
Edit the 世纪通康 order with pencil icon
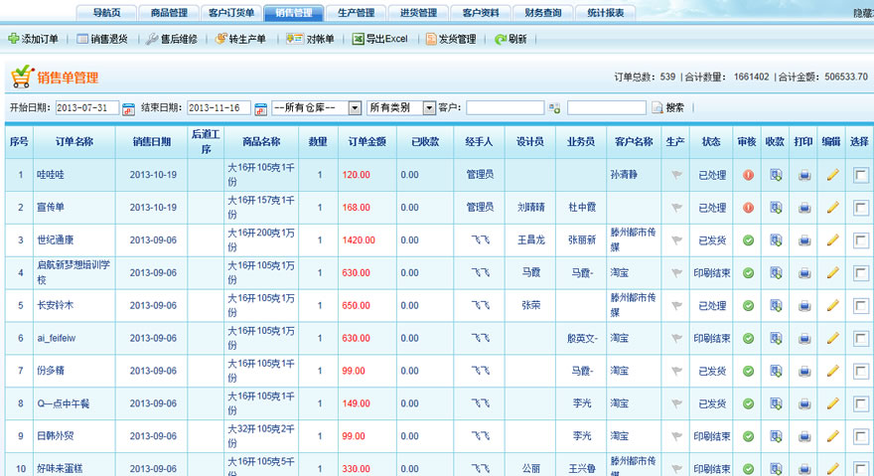point(832,239)
